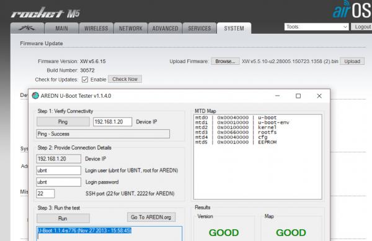Click the airOS logo
Image resolution: width=372 pixels, height=241 pixels.
click(352, 9)
